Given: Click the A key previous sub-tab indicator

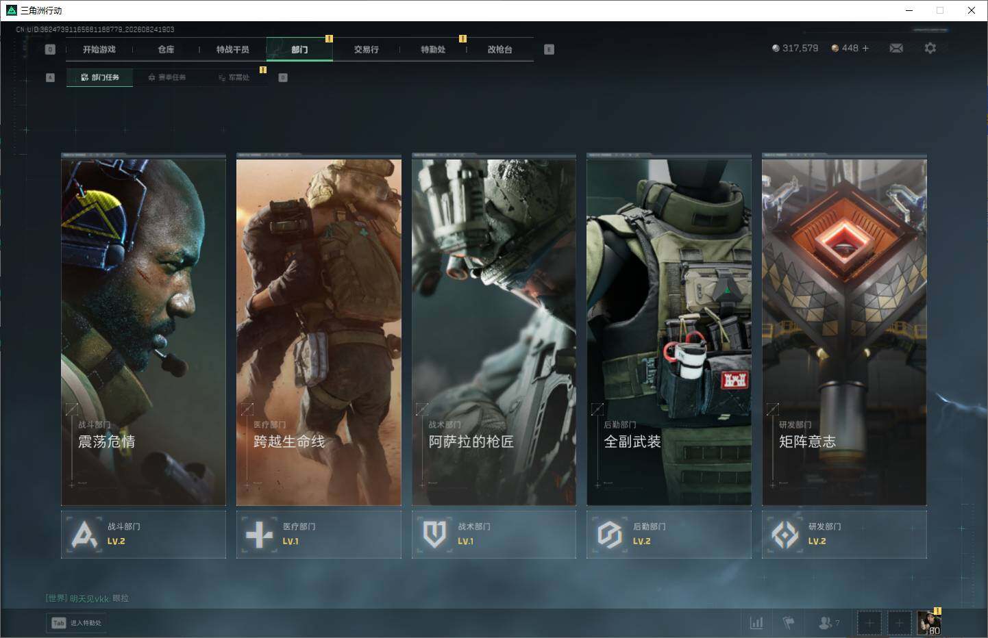Looking at the screenshot, I should pos(50,77).
